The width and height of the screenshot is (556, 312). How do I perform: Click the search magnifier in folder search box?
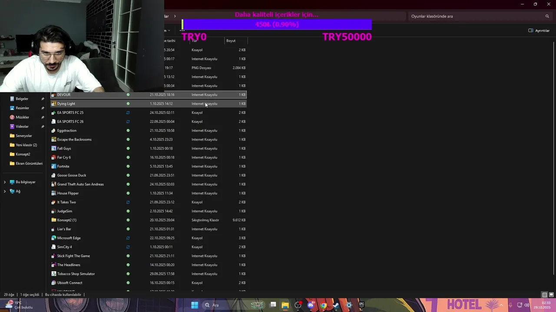coord(547,16)
